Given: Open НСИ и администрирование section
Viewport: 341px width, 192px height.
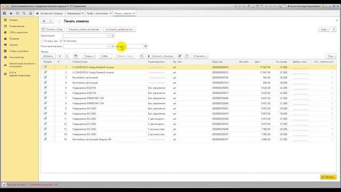Looking at the screenshot, I should pos(20,74).
